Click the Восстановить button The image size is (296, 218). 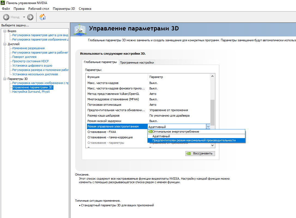(x=200, y=154)
